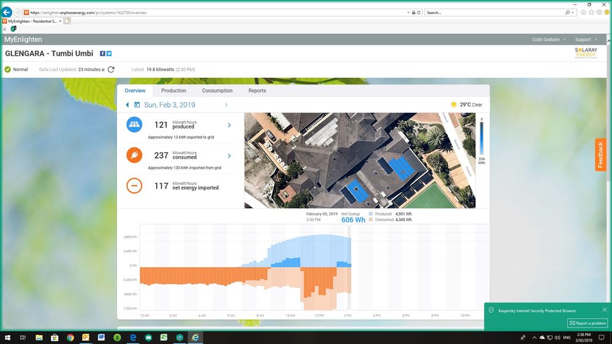Go to previous day arrow
Image resolution: width=612 pixels, height=344 pixels.
pyautogui.click(x=127, y=105)
